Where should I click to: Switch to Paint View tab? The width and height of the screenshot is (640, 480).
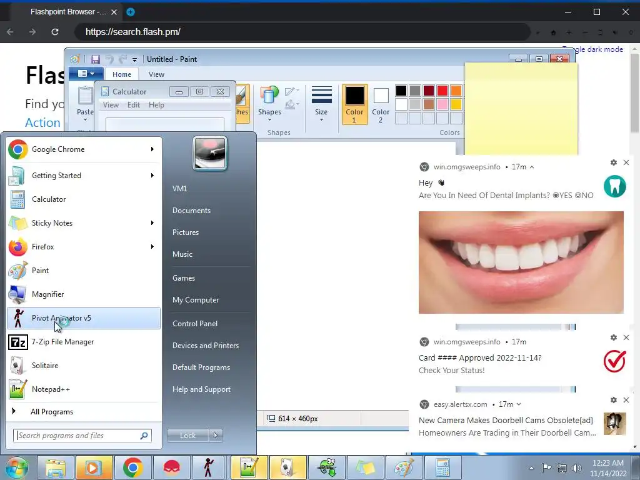click(x=156, y=74)
